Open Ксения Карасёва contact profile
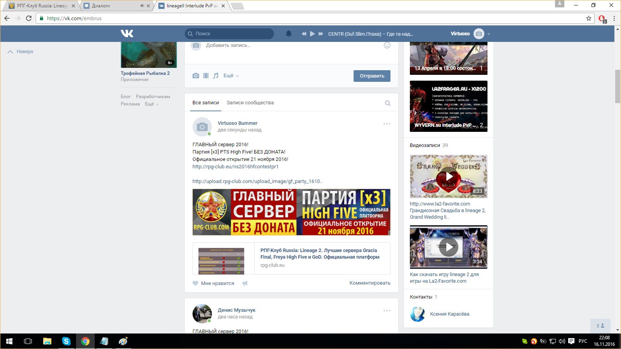 point(449,314)
